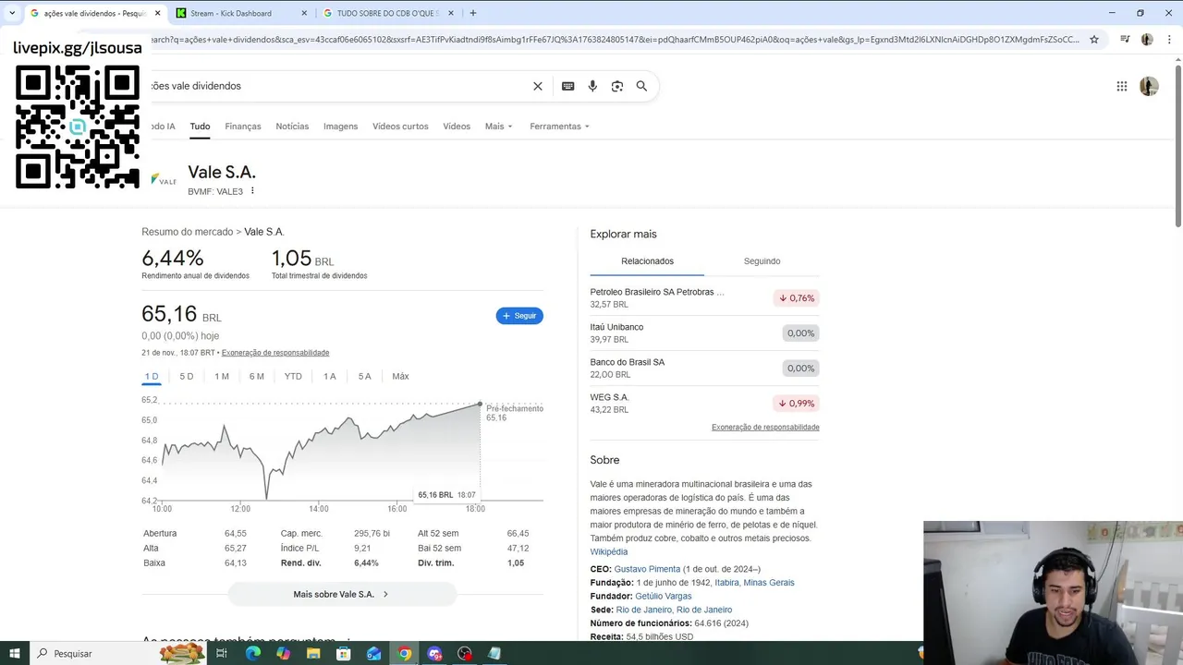Open Petroleo Brasileiro SA Petrobras related stock
This screenshot has height=665, width=1183.
pos(704,297)
